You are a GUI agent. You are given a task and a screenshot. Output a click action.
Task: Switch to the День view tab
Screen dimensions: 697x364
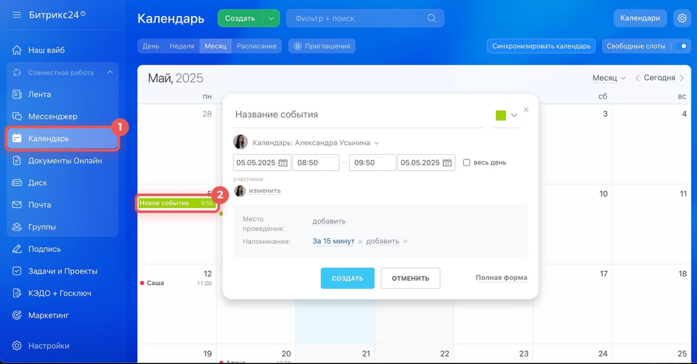(151, 46)
